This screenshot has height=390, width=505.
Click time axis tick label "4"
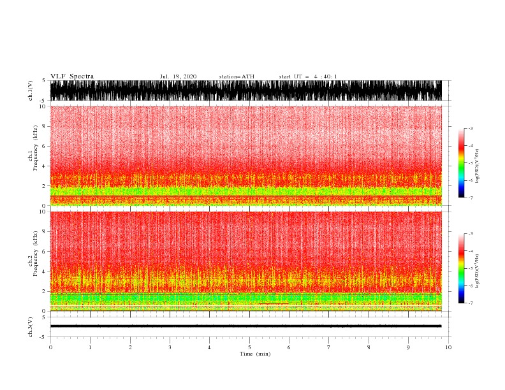pos(209,347)
